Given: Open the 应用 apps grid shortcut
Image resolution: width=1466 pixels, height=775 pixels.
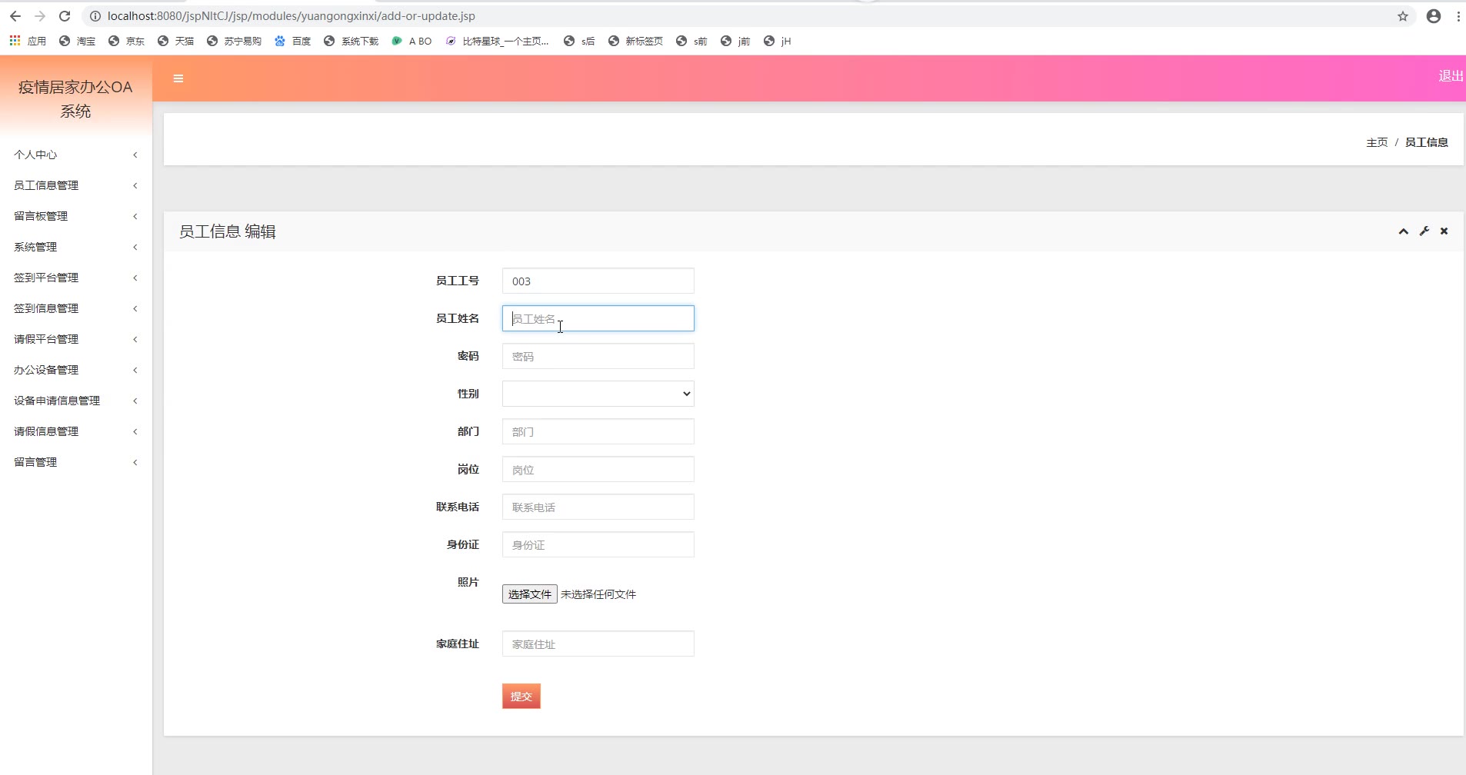Looking at the screenshot, I should 28,41.
